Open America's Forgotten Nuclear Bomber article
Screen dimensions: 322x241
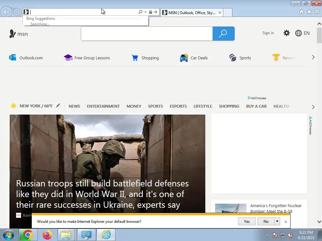pos(276,208)
